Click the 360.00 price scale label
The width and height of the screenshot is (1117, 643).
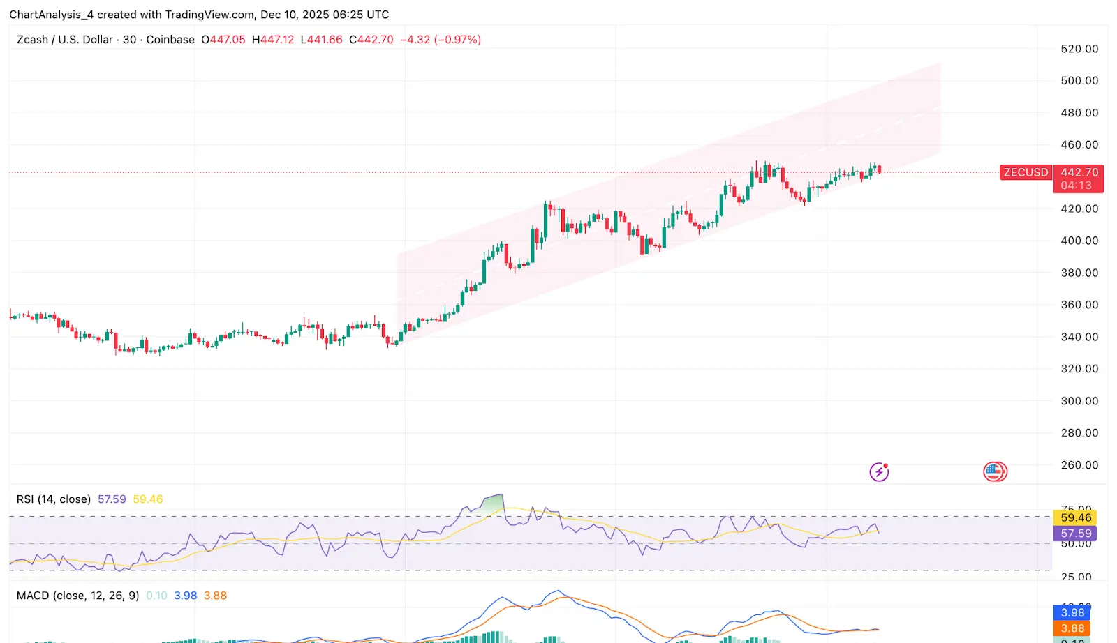1079,305
